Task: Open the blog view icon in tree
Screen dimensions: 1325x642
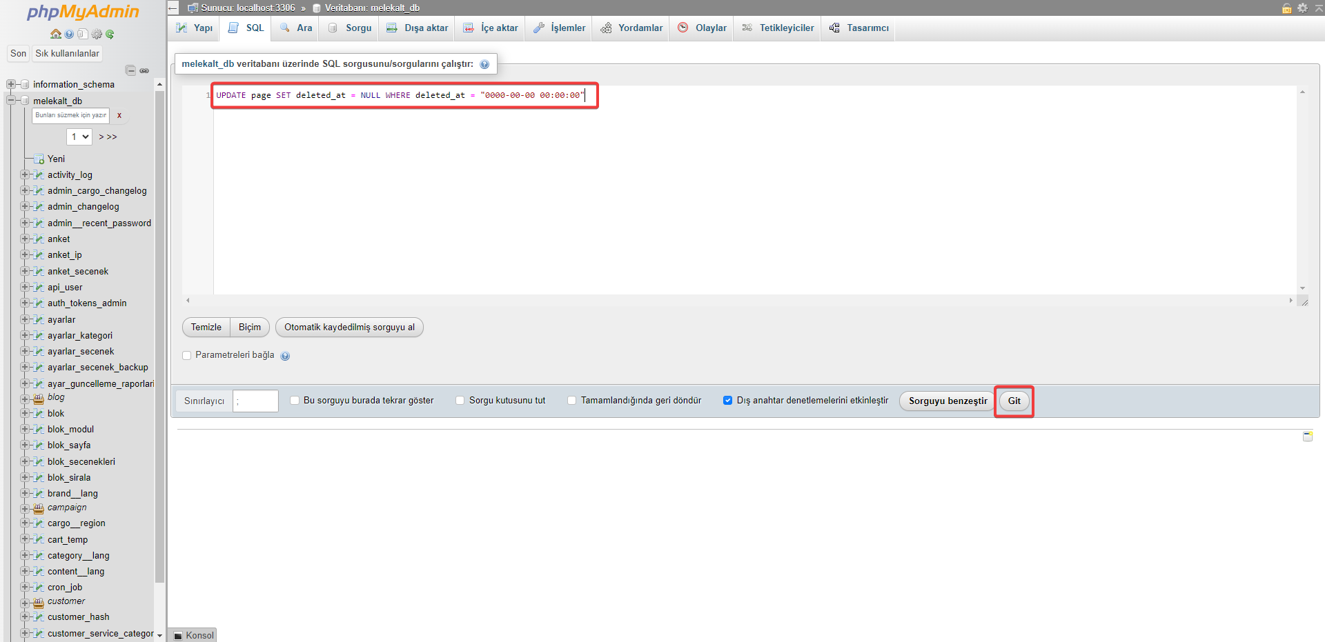Action: [39, 399]
